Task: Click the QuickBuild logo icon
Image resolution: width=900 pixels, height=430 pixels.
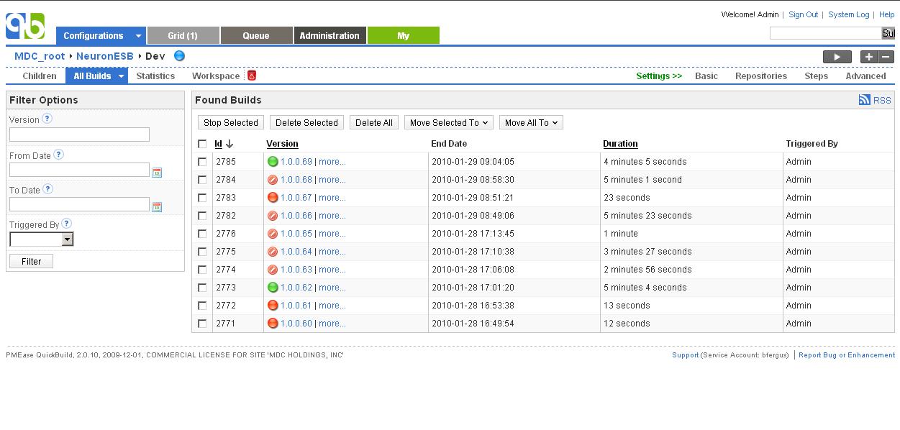Action: coord(25,26)
